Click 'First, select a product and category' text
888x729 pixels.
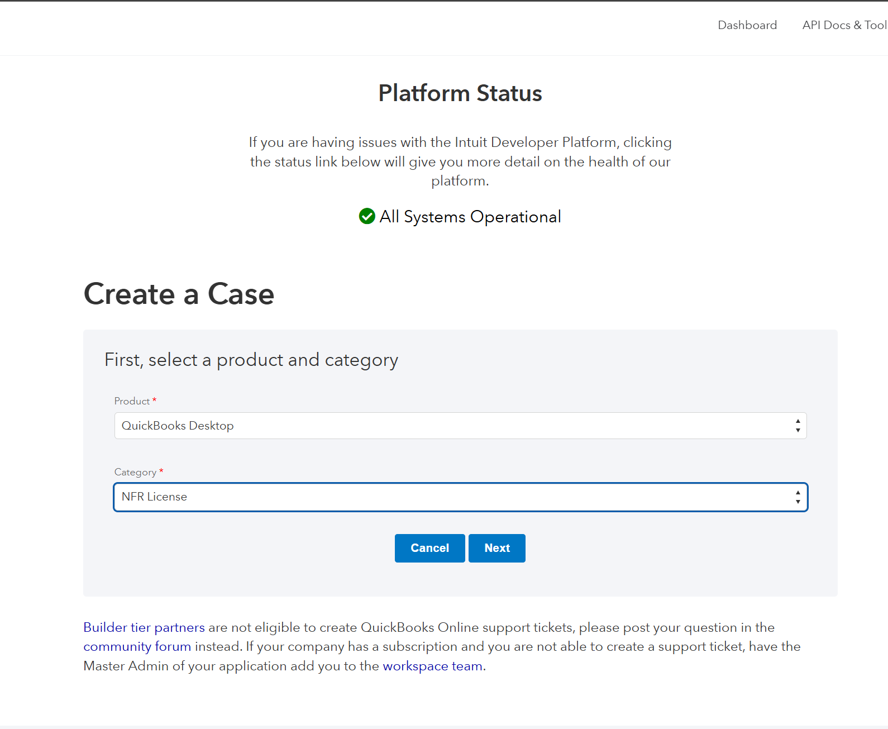251,360
